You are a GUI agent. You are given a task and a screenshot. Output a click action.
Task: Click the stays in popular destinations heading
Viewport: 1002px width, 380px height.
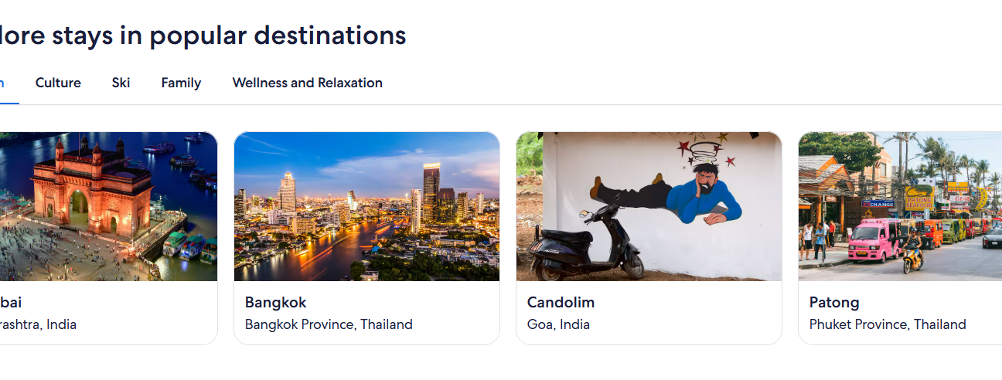click(x=203, y=36)
